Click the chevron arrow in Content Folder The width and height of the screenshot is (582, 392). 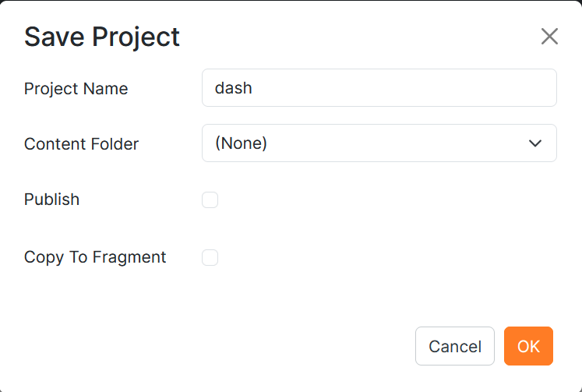(534, 143)
